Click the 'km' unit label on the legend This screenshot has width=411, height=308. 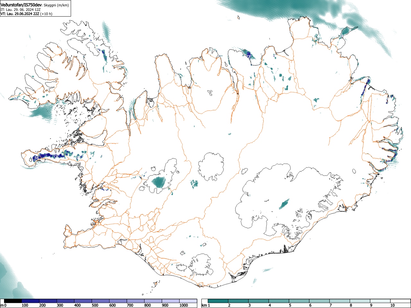point(204,305)
